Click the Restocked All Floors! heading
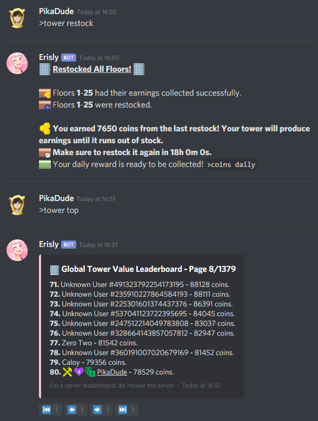Viewport: 318px width, 421px height. click(x=92, y=69)
